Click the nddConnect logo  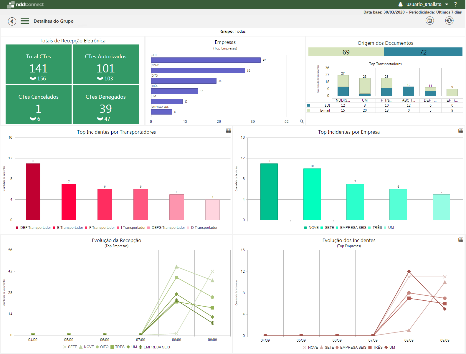(25, 4)
